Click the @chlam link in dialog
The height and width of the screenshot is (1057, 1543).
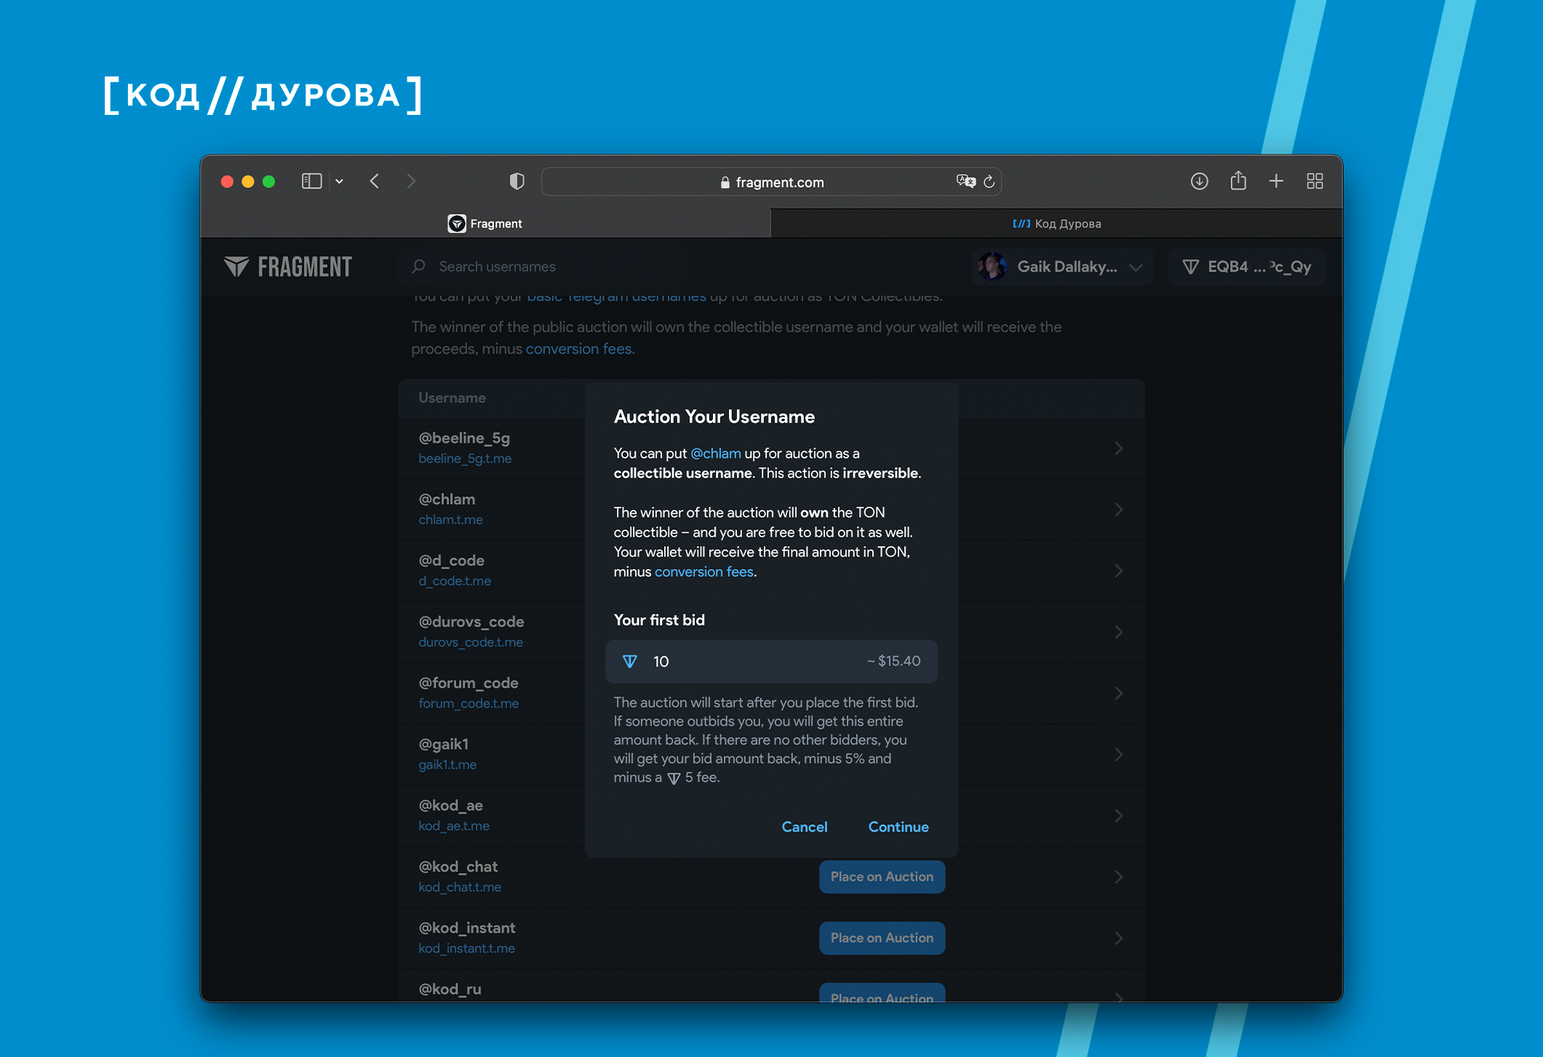[x=715, y=453]
